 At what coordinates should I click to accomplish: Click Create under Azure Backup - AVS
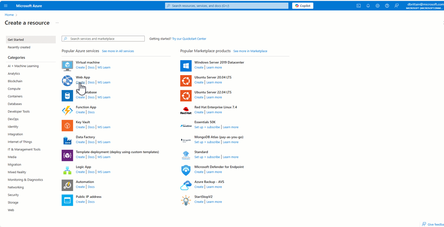click(199, 187)
